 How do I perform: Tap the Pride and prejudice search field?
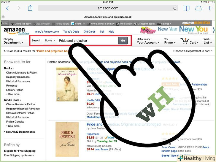pos(88,40)
